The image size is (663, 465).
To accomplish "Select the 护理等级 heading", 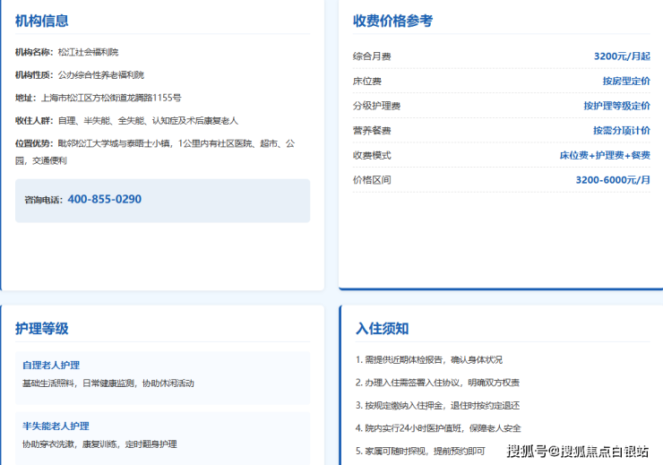I will [42, 329].
